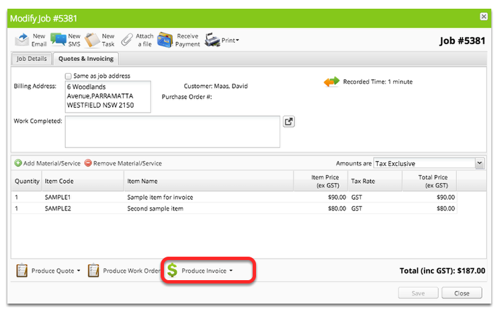Open the Print dropdown arrow
500x319 pixels.
237,40
